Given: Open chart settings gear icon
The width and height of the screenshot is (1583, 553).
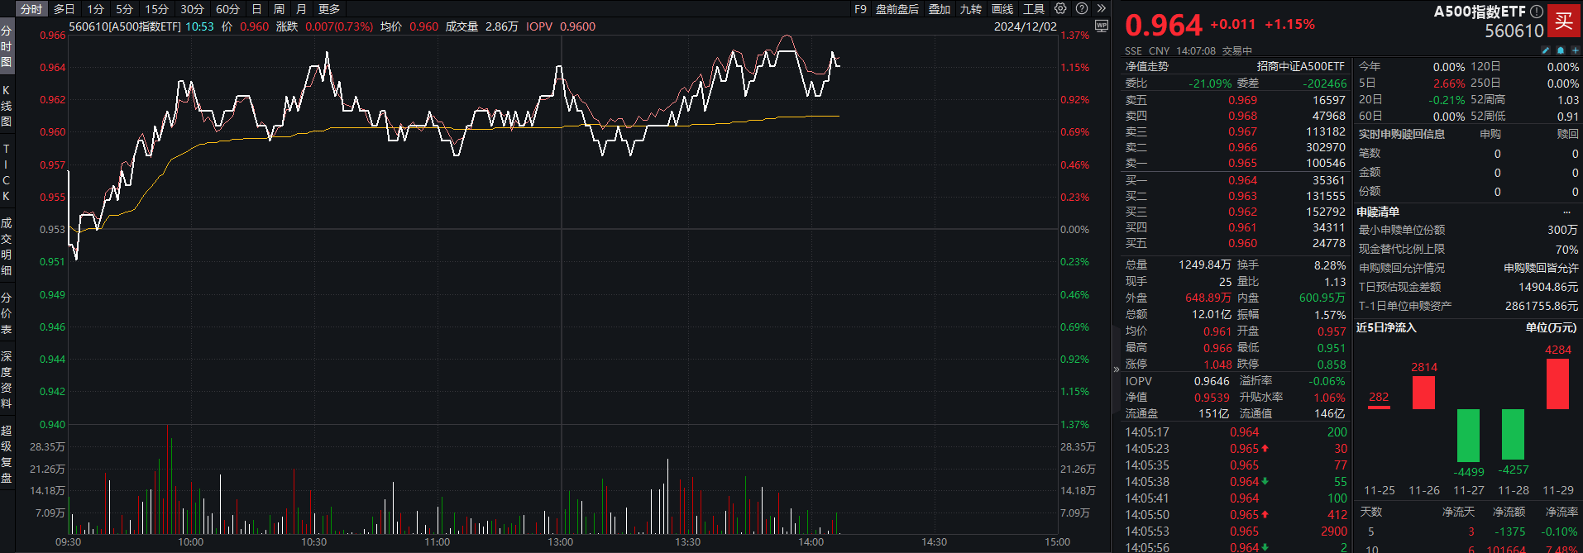Looking at the screenshot, I should pyautogui.click(x=1060, y=9).
